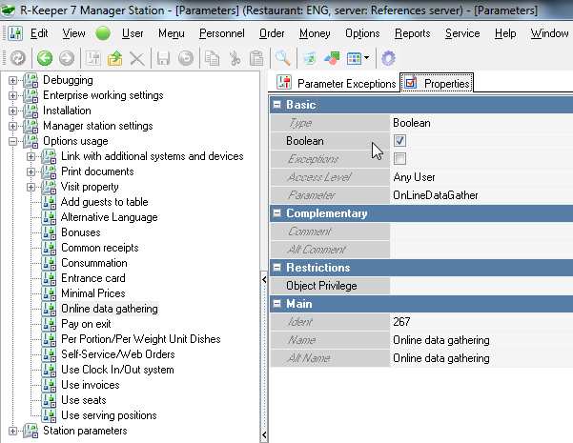This screenshot has height=443, width=573.
Task: Collapse the Restrictions section
Action: click(x=277, y=268)
